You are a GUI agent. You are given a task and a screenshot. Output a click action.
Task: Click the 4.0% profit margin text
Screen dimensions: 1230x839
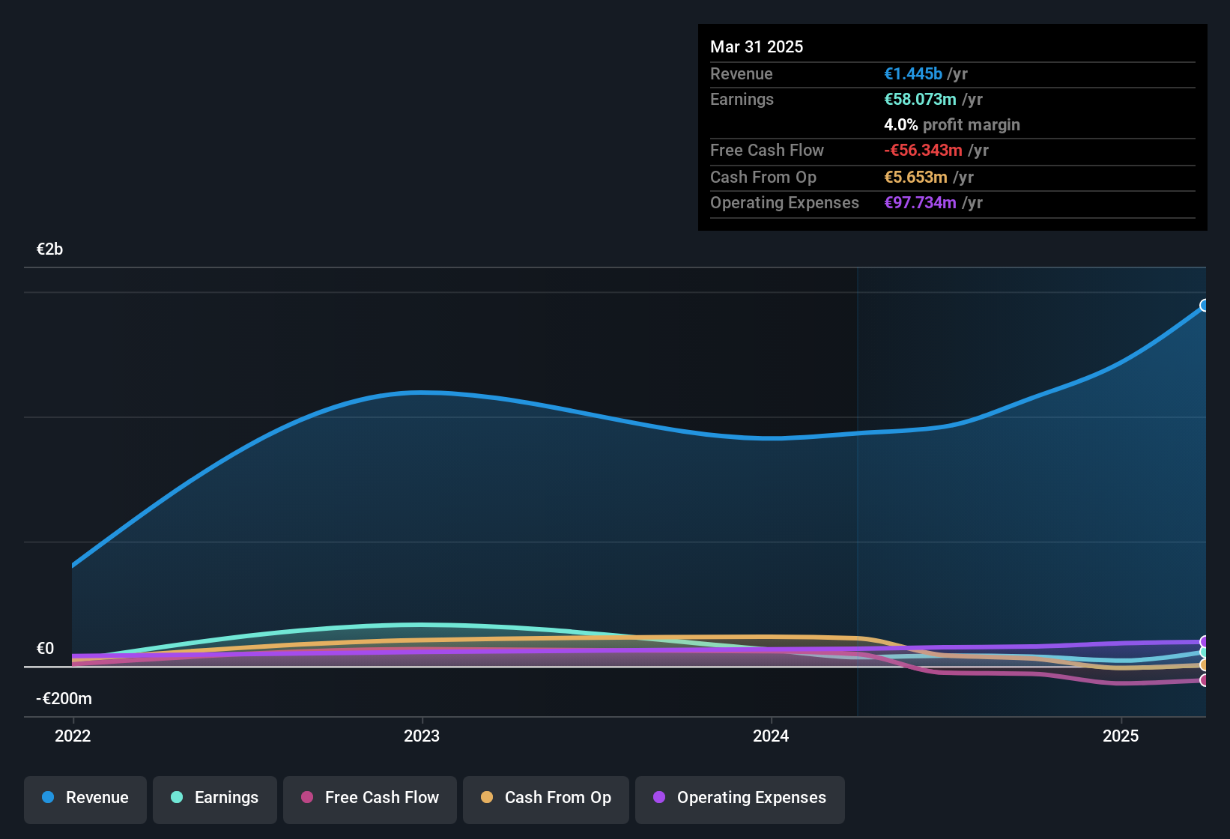[952, 125]
